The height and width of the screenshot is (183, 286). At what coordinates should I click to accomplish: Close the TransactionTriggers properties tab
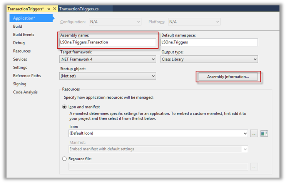click(x=55, y=9)
